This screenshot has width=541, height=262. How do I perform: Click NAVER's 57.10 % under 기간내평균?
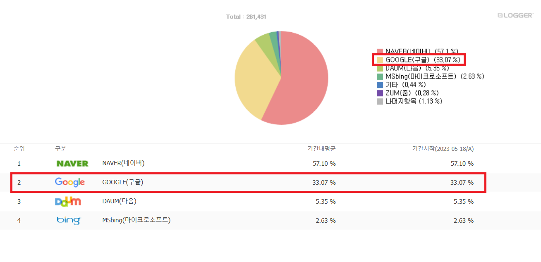324,164
